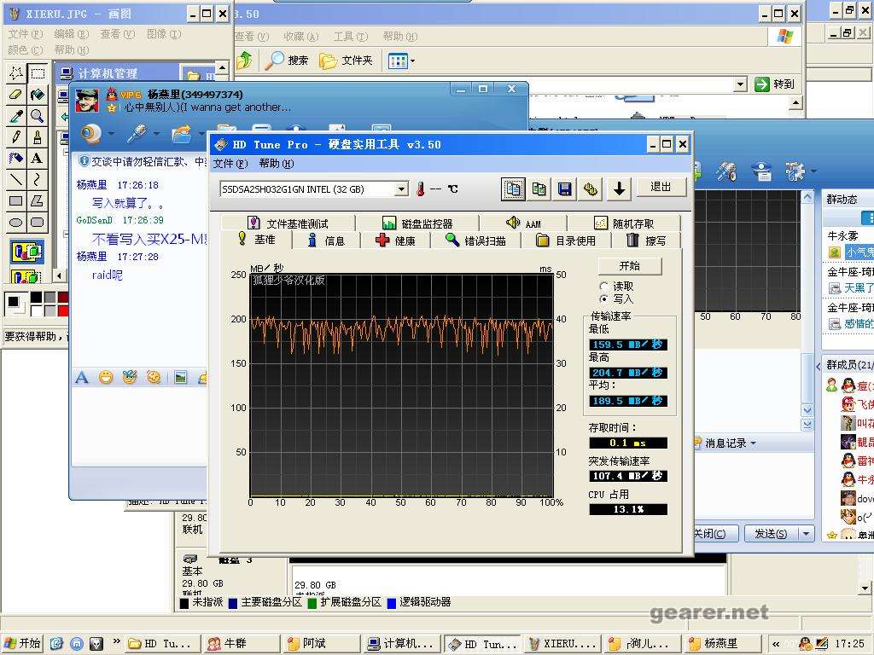Screen dimensions: 874x655
Task: Open the Explorer views dropdown arrow
Action: click(412, 61)
